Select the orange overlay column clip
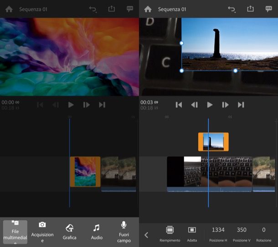Screen dimensions: 278x247 [213, 142]
